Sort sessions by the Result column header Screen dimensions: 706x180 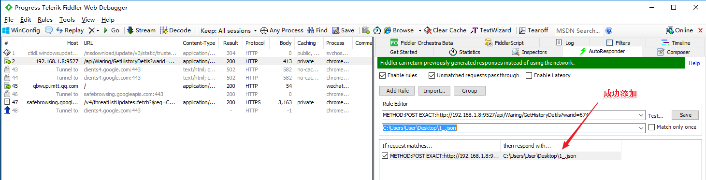[x=231, y=43]
